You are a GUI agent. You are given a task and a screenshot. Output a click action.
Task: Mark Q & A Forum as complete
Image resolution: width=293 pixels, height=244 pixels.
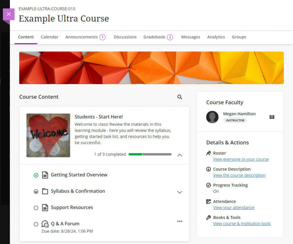pyautogui.click(x=36, y=224)
